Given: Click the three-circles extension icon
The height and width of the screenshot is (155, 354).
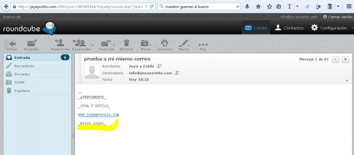Looking at the screenshot, I should [x=318, y=7].
